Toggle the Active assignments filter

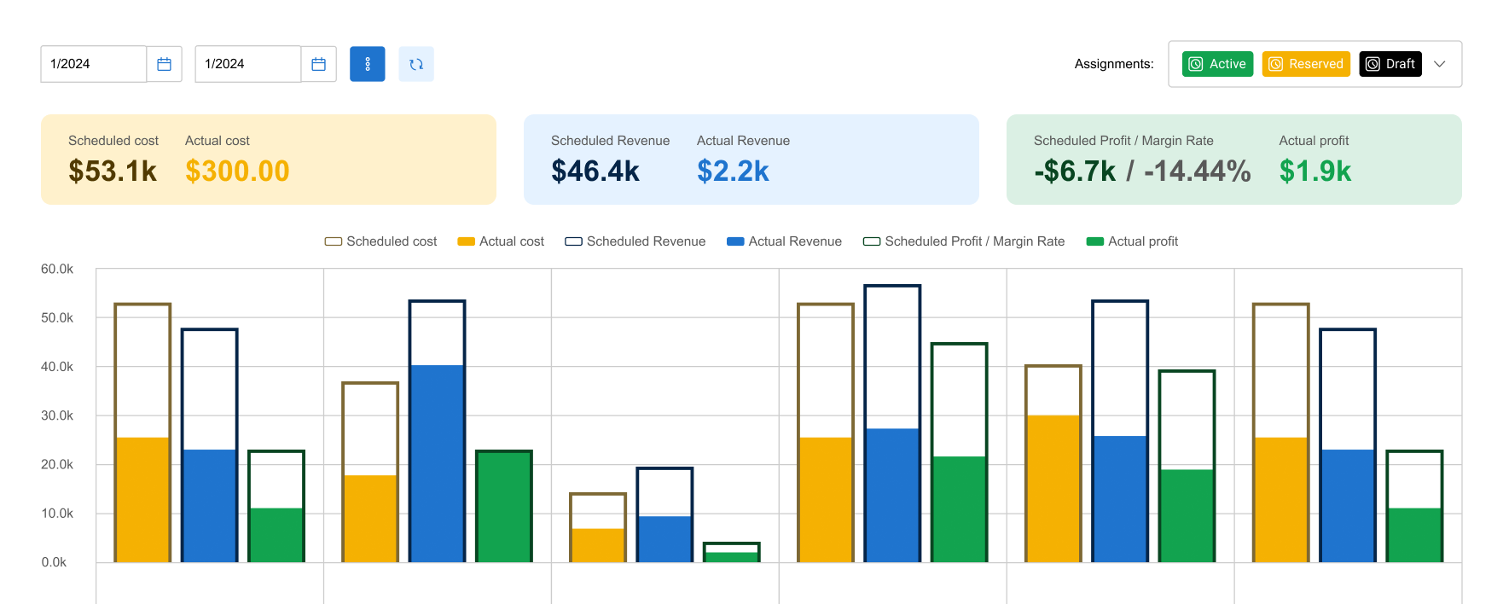pyautogui.click(x=1217, y=64)
